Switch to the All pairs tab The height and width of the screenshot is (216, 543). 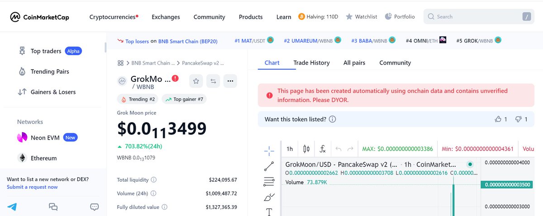354,63
